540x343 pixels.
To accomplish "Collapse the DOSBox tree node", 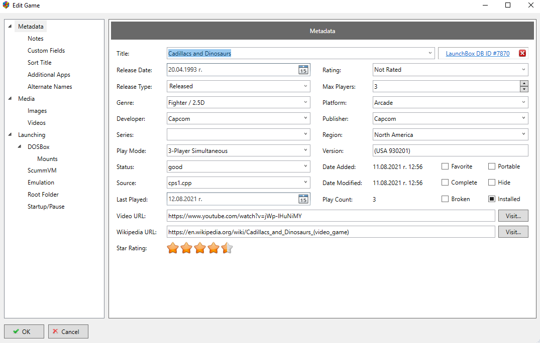I will click(x=20, y=146).
